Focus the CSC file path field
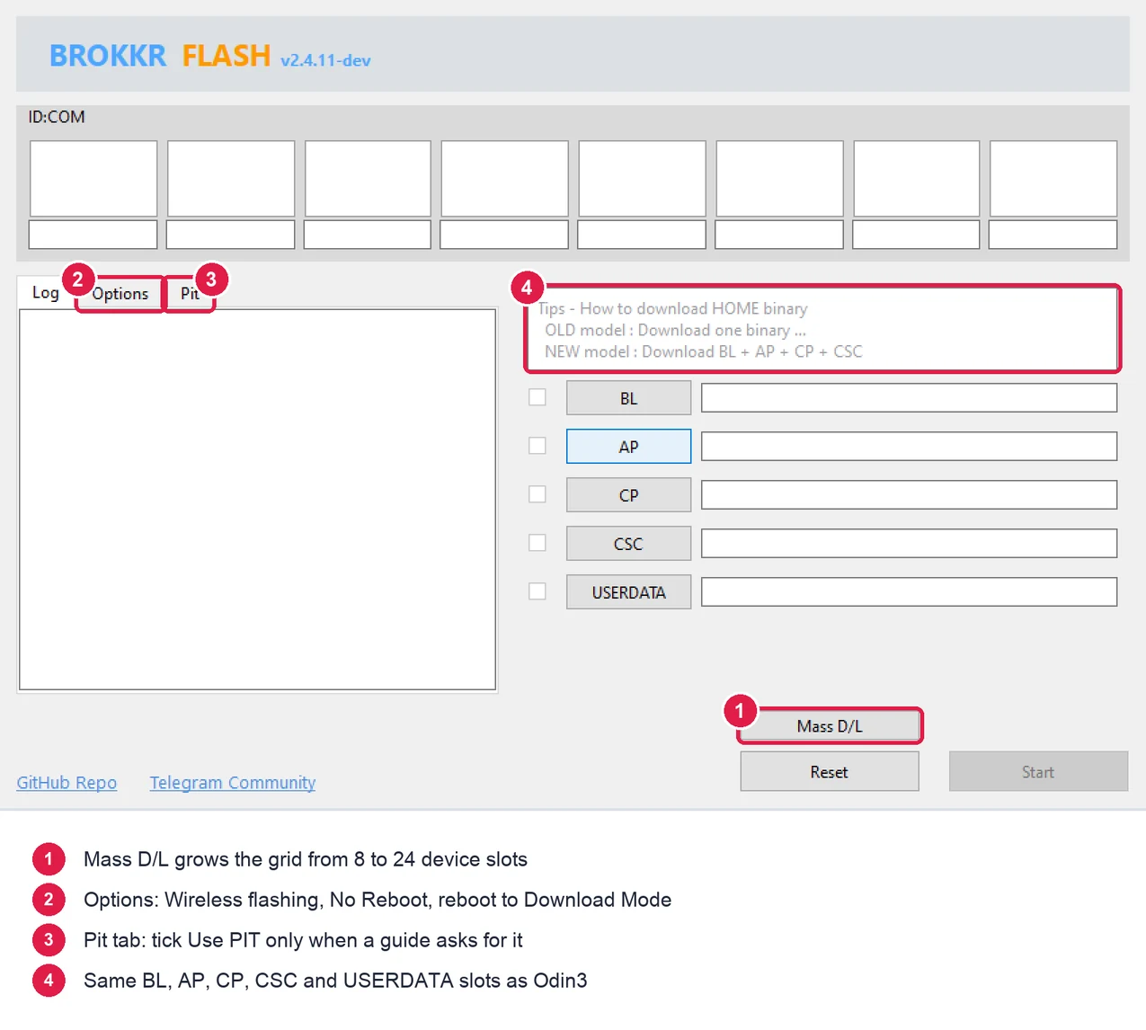The height and width of the screenshot is (1030, 1146). coord(909,544)
